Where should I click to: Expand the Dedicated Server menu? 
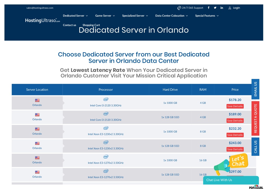[75, 16]
